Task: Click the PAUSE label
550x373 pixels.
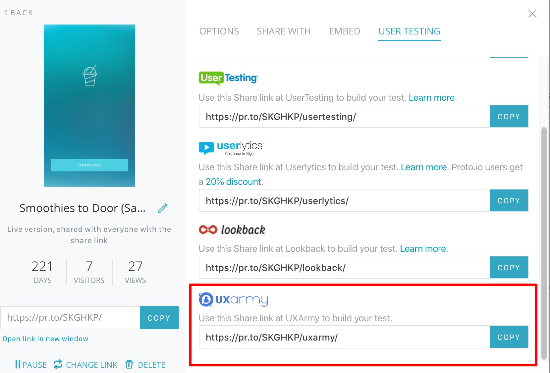Action: 34,365
